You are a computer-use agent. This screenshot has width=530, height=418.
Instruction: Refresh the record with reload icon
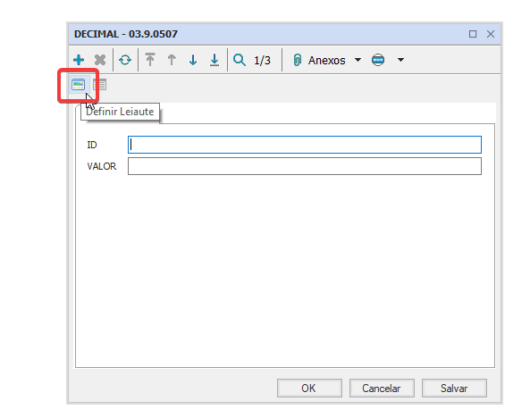click(x=125, y=60)
